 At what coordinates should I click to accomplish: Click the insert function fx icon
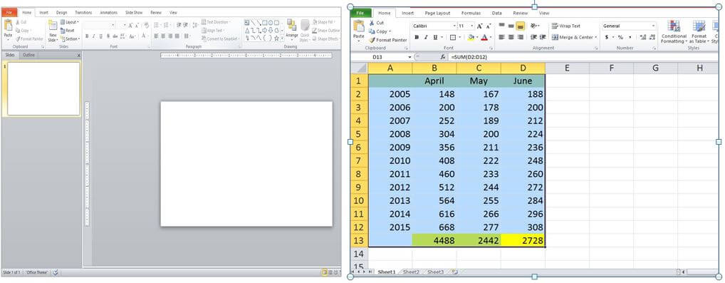(x=442, y=57)
